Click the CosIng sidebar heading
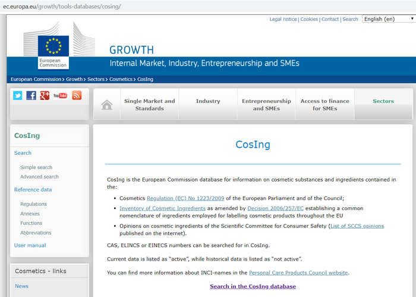The width and height of the screenshot is (416, 297). click(27, 136)
